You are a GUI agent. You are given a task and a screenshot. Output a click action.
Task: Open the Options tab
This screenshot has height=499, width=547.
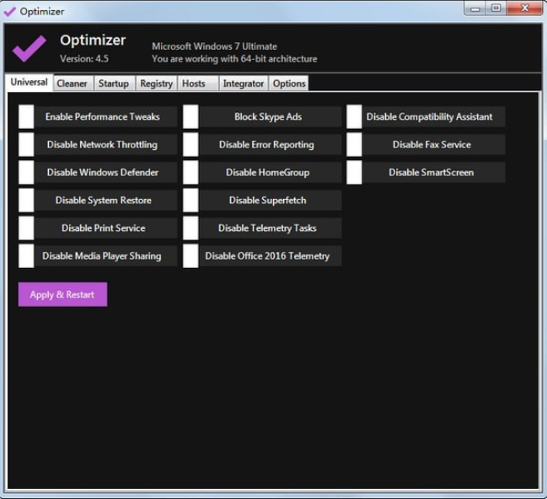pos(289,83)
